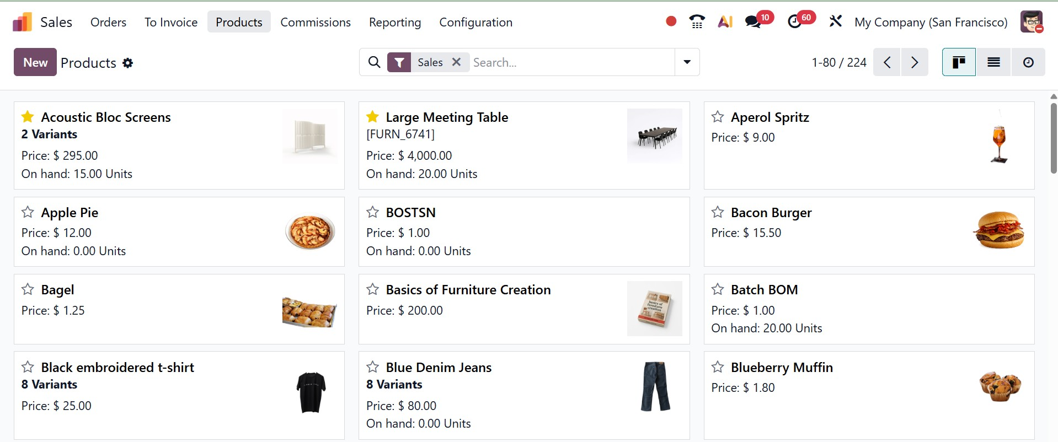Open the VoIP phone icon
This screenshot has height=442, width=1058.
(x=697, y=22)
